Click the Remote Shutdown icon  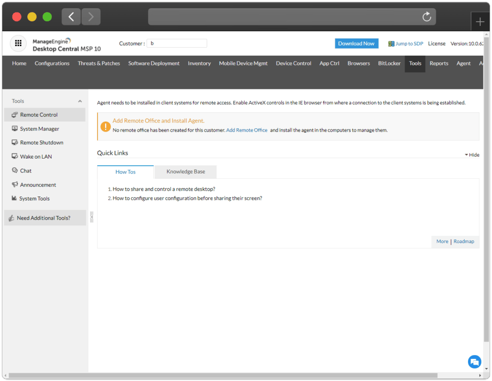(x=14, y=143)
